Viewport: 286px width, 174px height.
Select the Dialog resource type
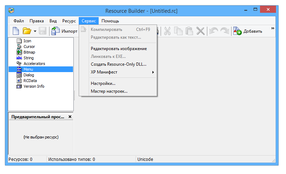(28, 75)
